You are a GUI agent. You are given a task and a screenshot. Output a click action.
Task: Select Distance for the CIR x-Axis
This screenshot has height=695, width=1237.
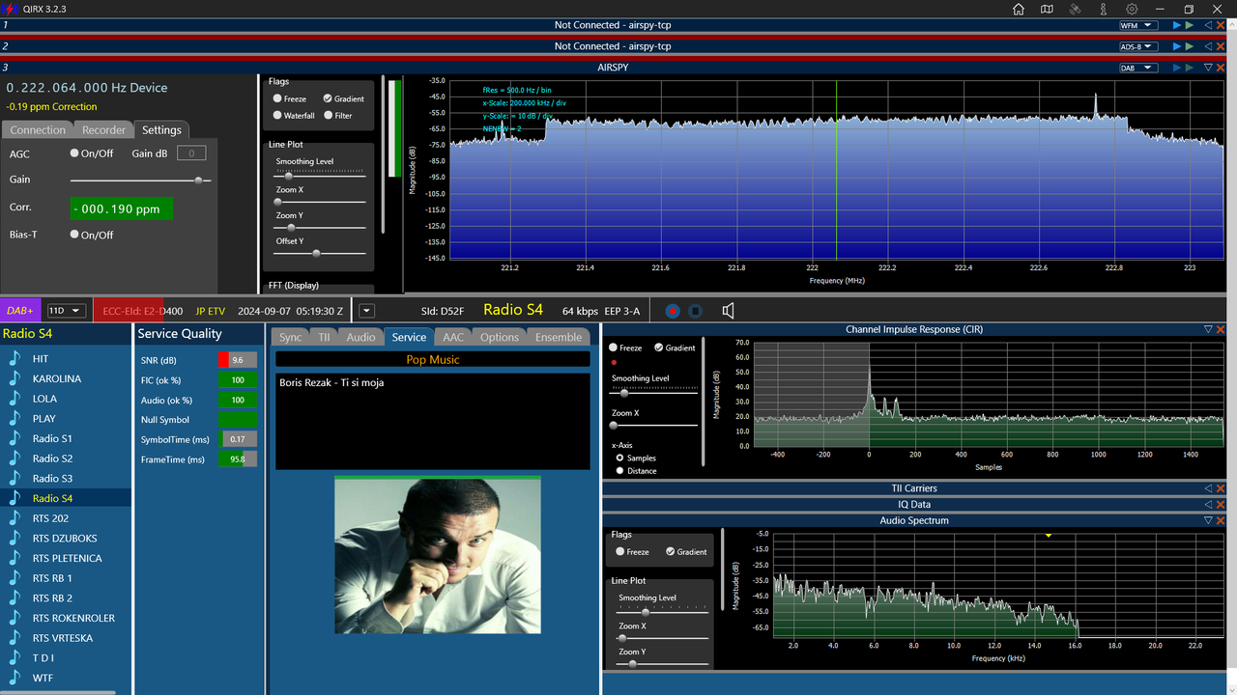[619, 471]
